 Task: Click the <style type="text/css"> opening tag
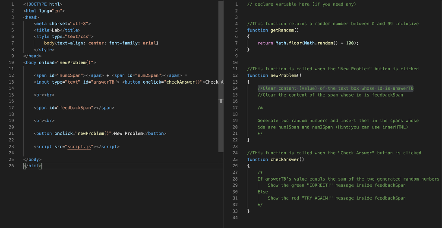click(63, 37)
